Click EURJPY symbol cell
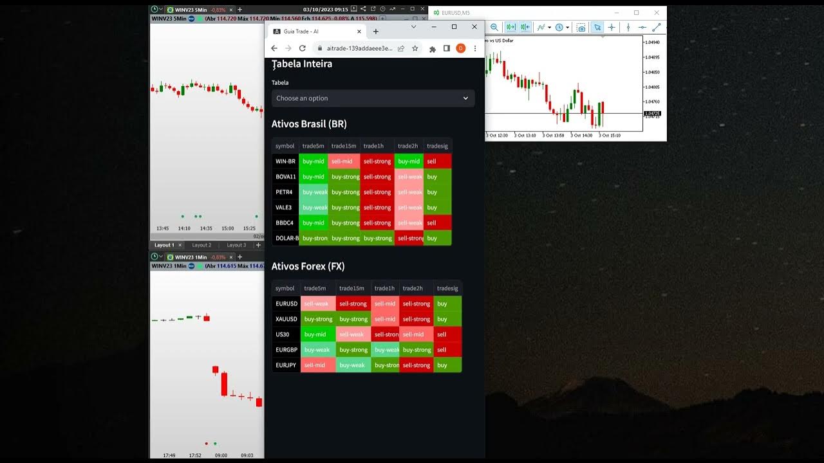This screenshot has height=463, width=824. (x=286, y=365)
